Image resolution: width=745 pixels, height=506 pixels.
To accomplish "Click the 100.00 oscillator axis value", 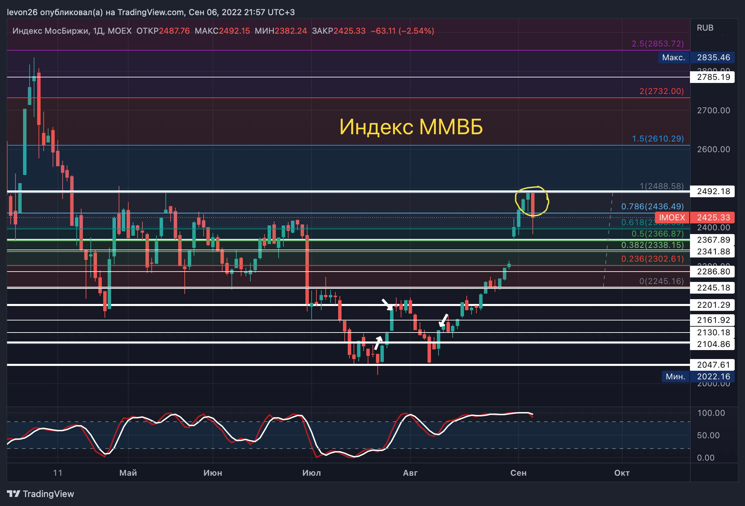I will click(711, 413).
